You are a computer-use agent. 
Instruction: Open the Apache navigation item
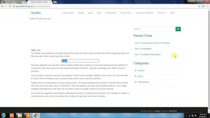coord(81,13)
